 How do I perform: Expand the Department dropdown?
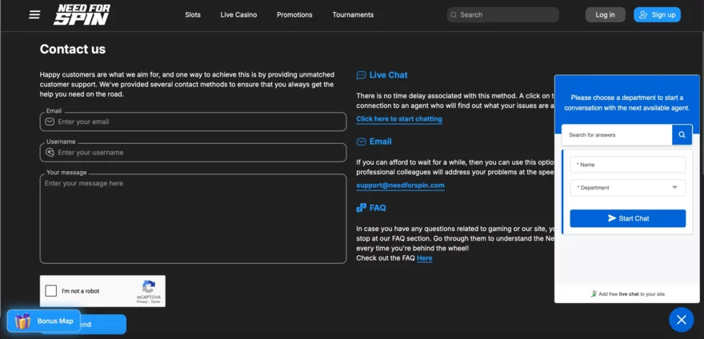[627, 188]
